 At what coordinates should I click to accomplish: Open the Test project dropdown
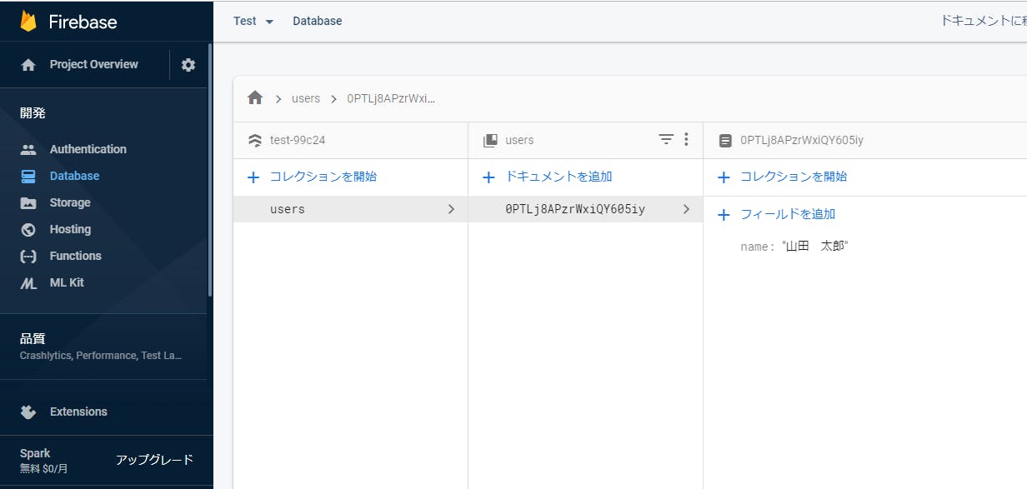pyautogui.click(x=253, y=21)
